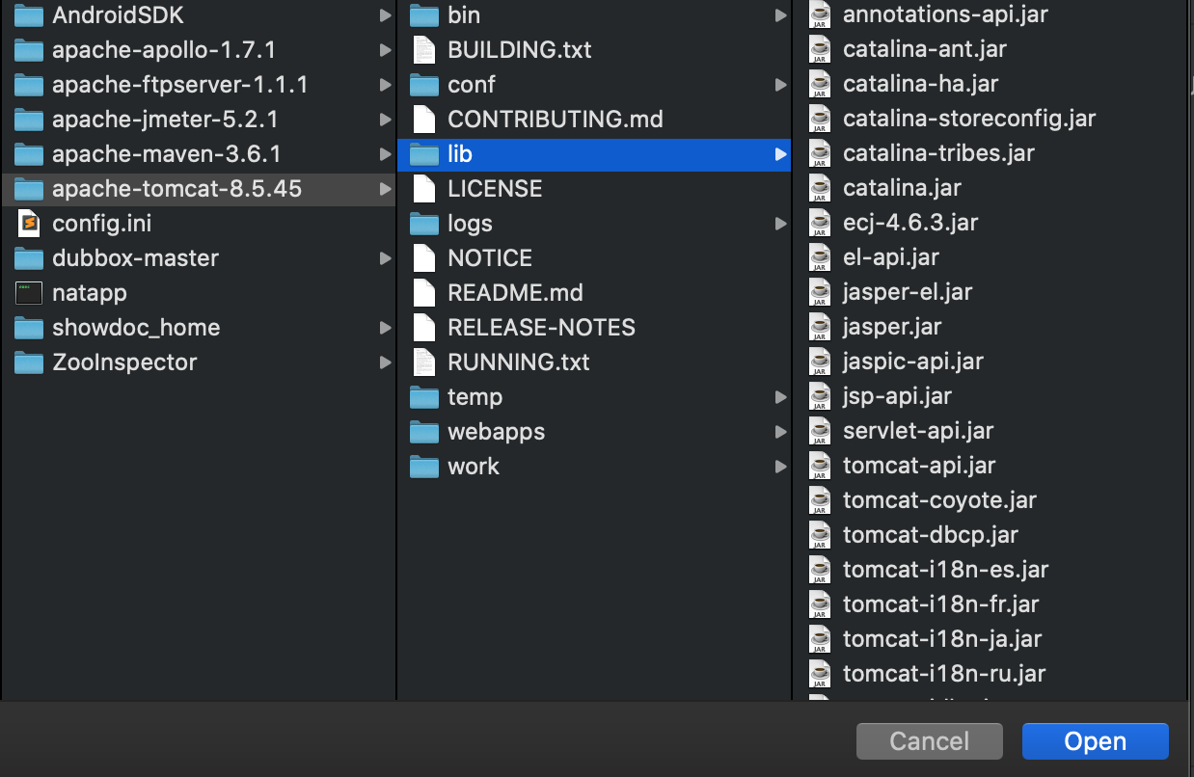Image resolution: width=1194 pixels, height=777 pixels.
Task: Select jasper-el.jar file name
Action: point(908,292)
